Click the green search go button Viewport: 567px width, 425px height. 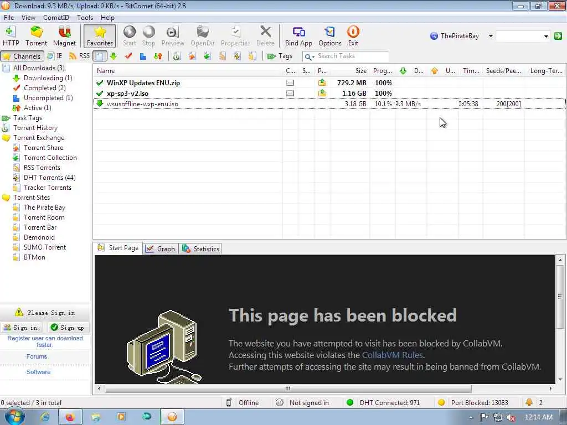558,36
